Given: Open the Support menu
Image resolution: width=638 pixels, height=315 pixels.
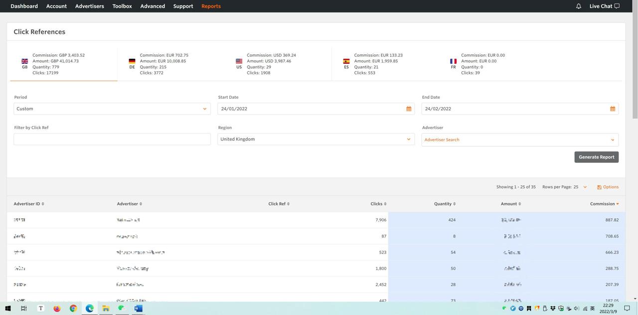Looking at the screenshot, I should click(183, 6).
